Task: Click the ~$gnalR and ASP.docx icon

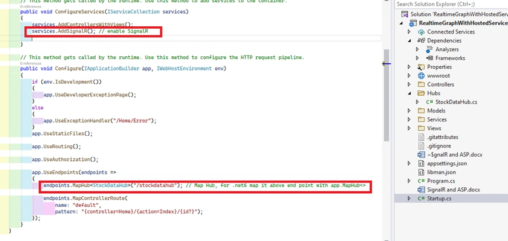Action: 421,154
